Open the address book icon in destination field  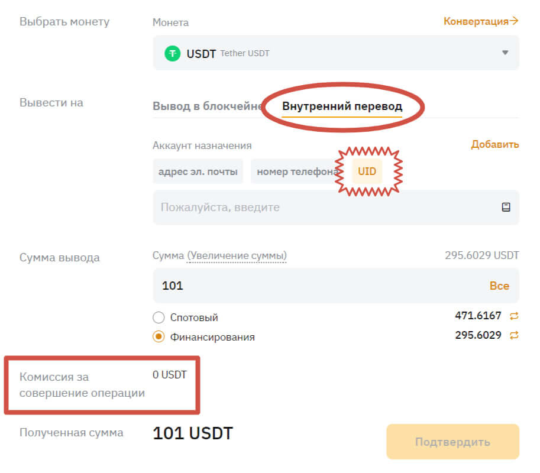(506, 208)
